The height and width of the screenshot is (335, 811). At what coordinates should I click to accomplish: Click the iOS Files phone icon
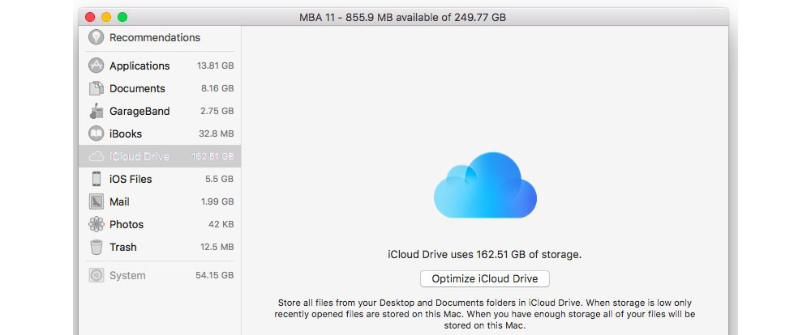coord(97,180)
